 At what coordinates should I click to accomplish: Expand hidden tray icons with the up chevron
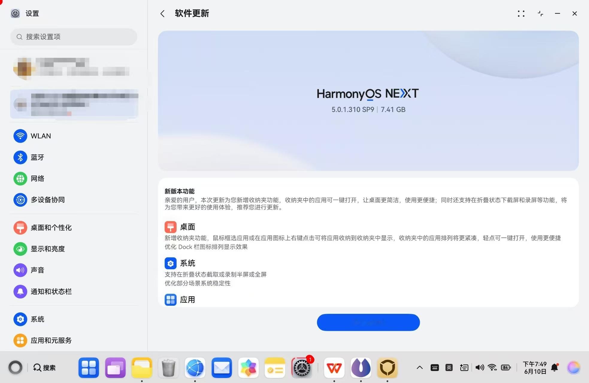[420, 367]
